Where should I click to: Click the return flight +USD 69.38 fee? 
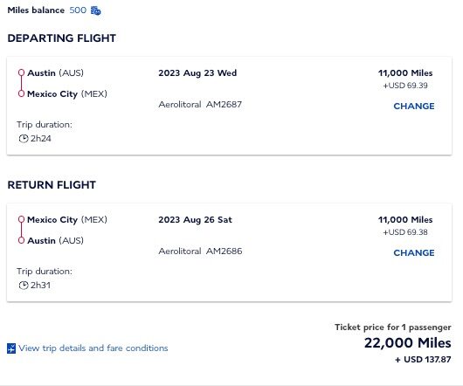click(405, 232)
